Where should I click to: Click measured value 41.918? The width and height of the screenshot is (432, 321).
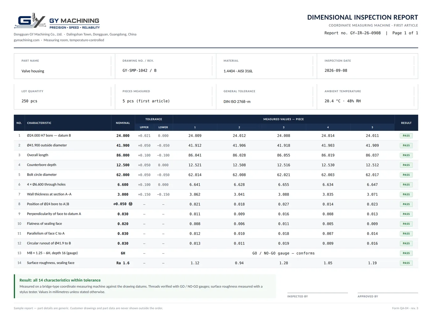coord(284,145)
